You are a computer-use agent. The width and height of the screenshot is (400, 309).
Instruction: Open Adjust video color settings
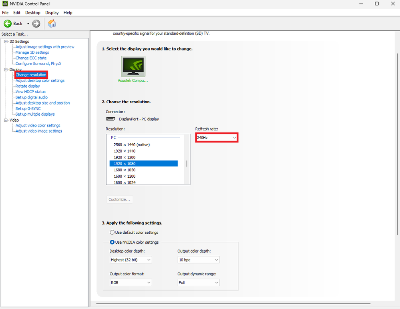click(38, 125)
